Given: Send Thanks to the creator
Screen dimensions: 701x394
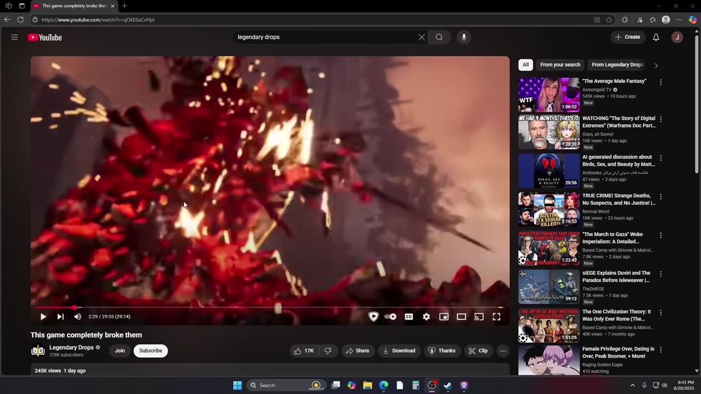Looking at the screenshot, I should (442, 351).
